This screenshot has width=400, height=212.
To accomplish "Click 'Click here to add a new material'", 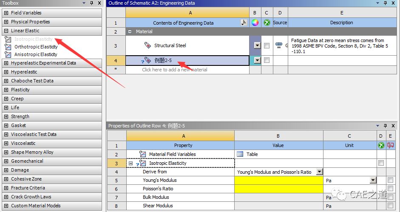I will point(174,70).
